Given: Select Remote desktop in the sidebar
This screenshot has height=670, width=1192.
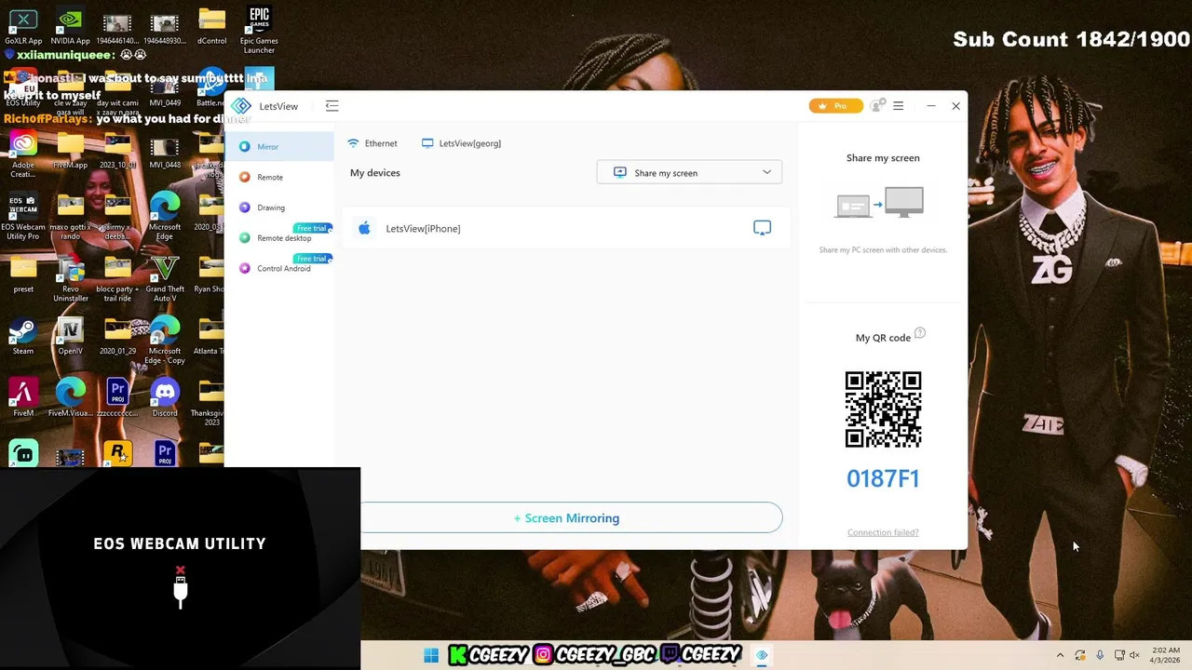Looking at the screenshot, I should [278, 238].
